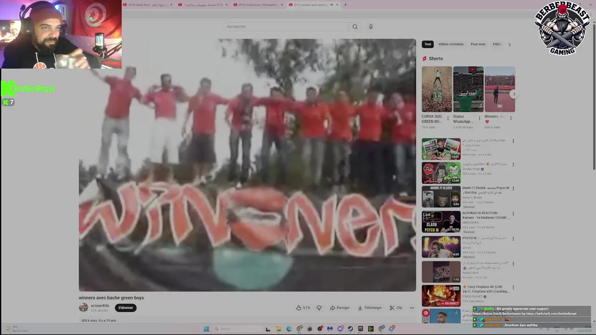Open Manki Fi Bledek Bad Boy thumbnail
The height and width of the screenshot is (335, 596).
[441, 197]
